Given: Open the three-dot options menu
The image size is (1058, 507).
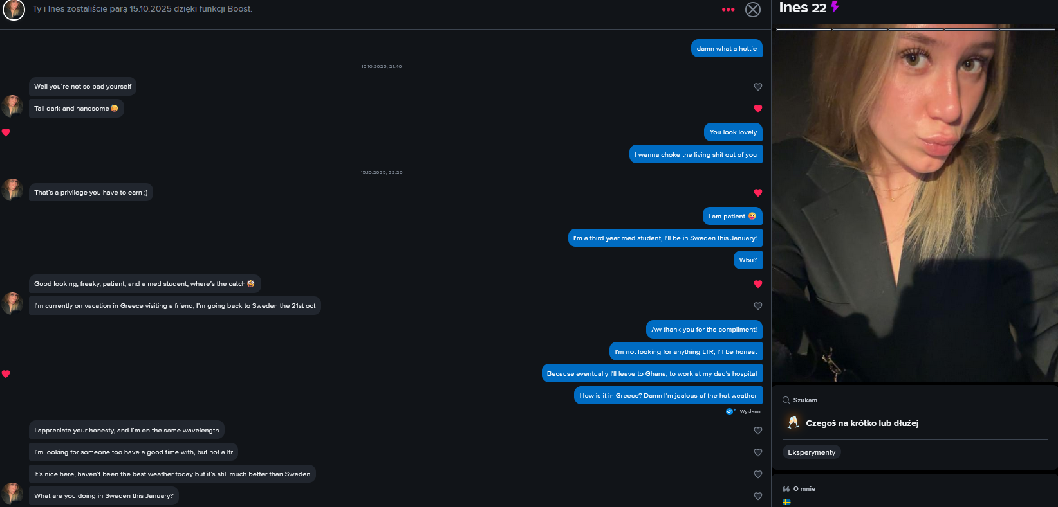Looking at the screenshot, I should pyautogui.click(x=728, y=10).
